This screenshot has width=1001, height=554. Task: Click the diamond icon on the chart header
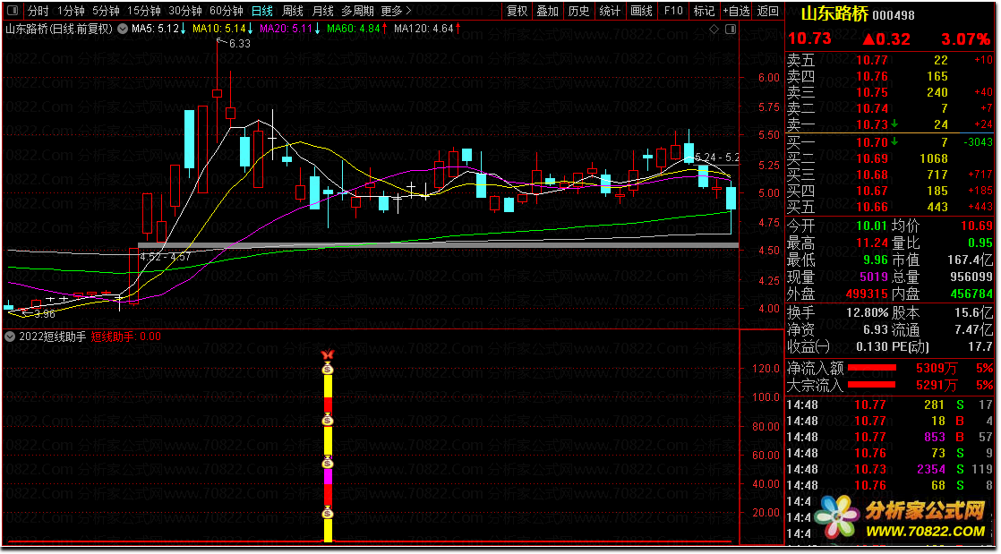[714, 30]
